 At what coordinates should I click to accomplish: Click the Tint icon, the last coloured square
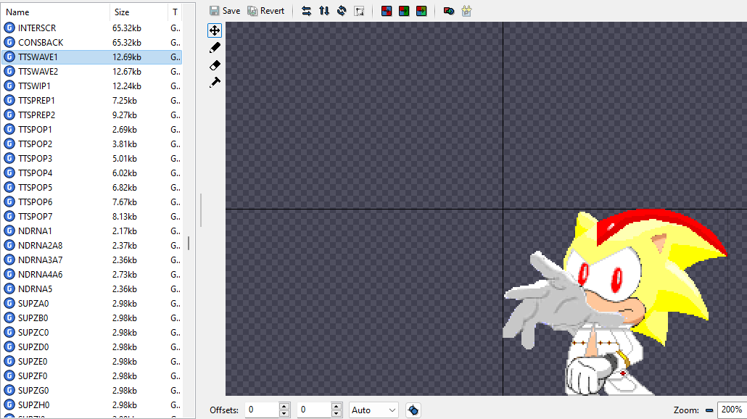(x=421, y=11)
